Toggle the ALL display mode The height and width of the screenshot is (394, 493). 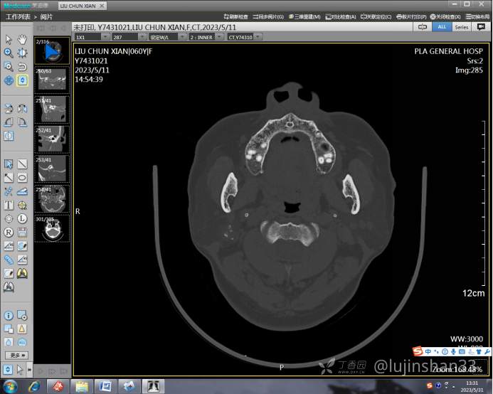click(x=442, y=26)
